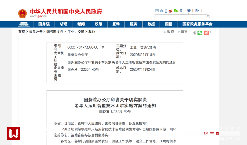Click the red Weibo icon in header
Image resolution: width=247 pixels, height=145 pixels.
click(x=171, y=11)
